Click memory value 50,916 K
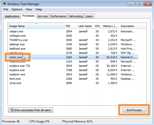The width and height of the screenshot is (154, 125). pos(112,57)
